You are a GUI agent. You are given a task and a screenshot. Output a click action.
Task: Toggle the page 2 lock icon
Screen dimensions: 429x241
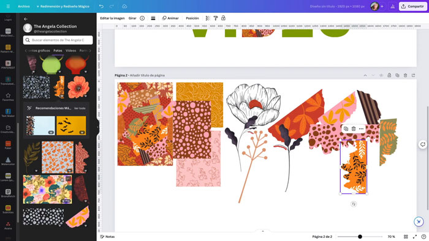[389, 75]
